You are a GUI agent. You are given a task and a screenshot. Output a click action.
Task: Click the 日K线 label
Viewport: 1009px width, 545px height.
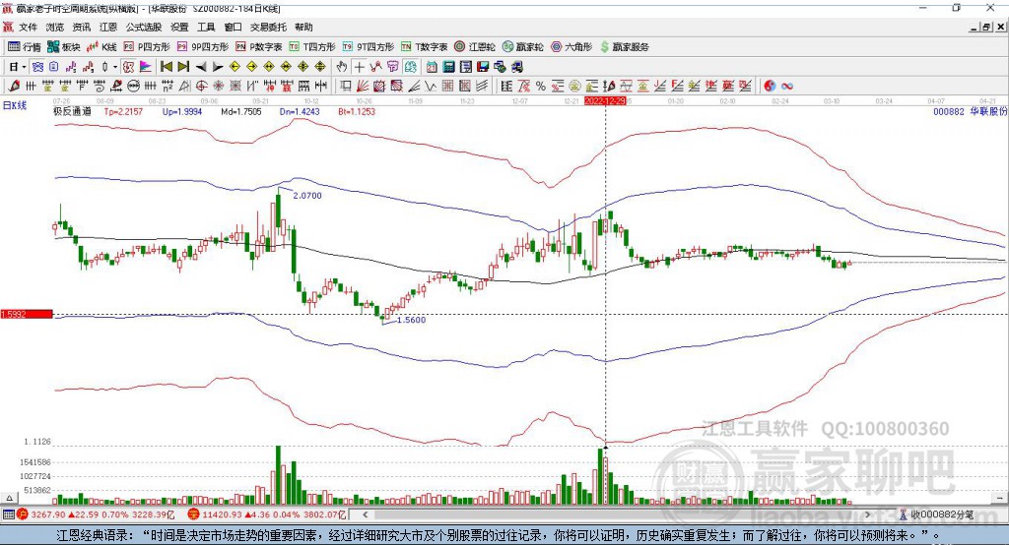(14, 105)
